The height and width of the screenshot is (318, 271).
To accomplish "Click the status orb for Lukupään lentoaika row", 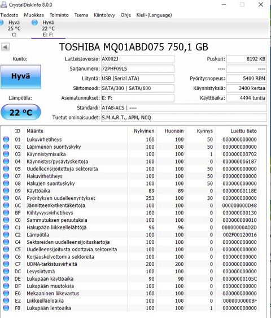I will pyautogui.click(x=6, y=308).
